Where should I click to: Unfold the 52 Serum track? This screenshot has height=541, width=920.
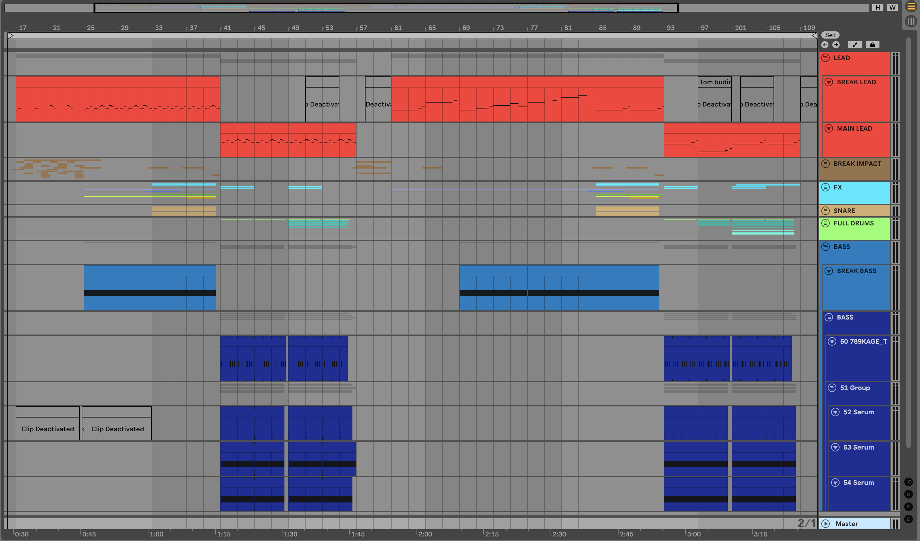point(835,412)
